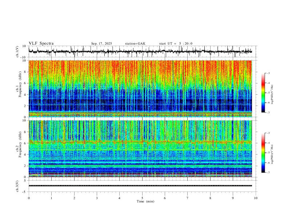The image size is (288, 222).
Task: Click ch.2 frequency axis tick "2"
Action: tap(25, 166)
